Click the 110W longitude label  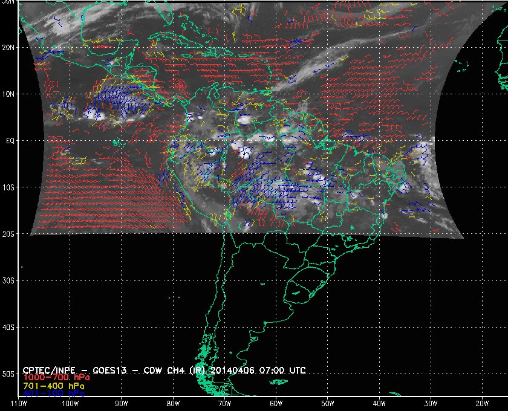click(x=19, y=404)
